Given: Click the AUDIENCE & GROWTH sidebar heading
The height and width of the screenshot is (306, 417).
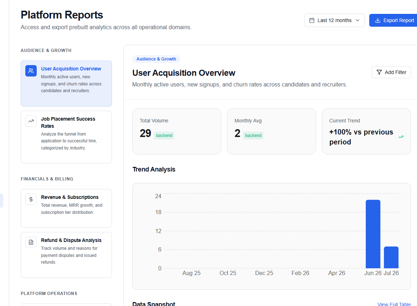Looking at the screenshot, I should point(46,51).
